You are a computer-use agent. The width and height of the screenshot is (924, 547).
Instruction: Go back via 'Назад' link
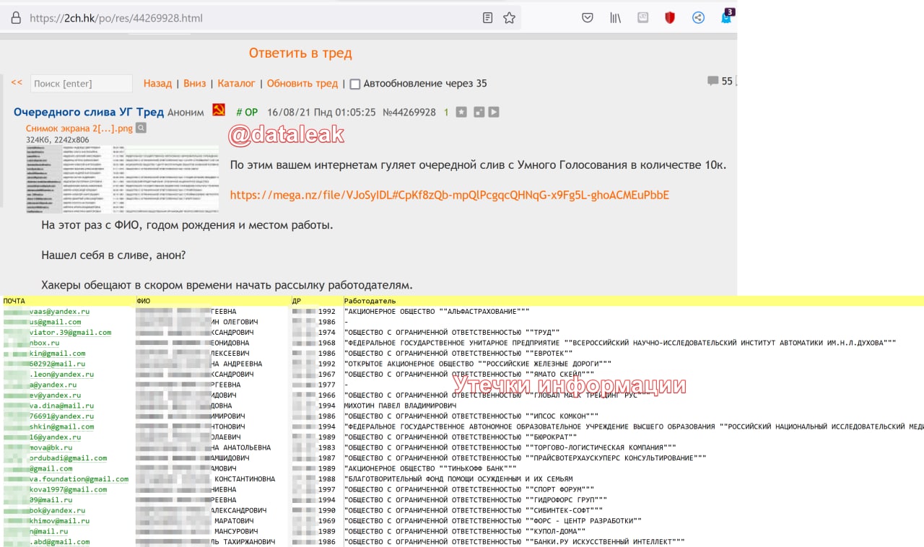(x=157, y=83)
